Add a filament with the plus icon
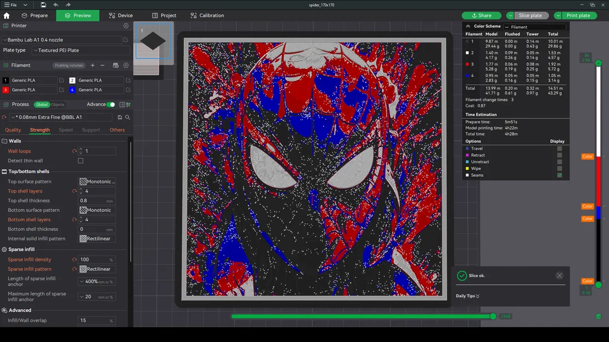This screenshot has width=609, height=342. 93,65
